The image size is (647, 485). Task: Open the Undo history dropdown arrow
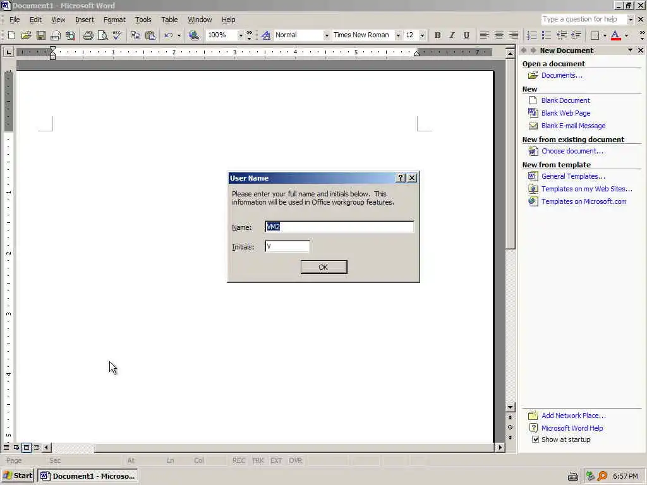tap(179, 35)
